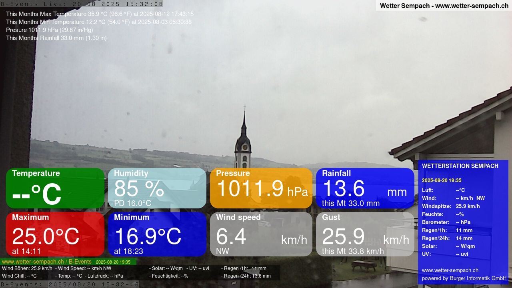Image resolution: width=512 pixels, height=288 pixels.
Task: Expand the This Months Max Temperature info line
Action: pos(99,14)
